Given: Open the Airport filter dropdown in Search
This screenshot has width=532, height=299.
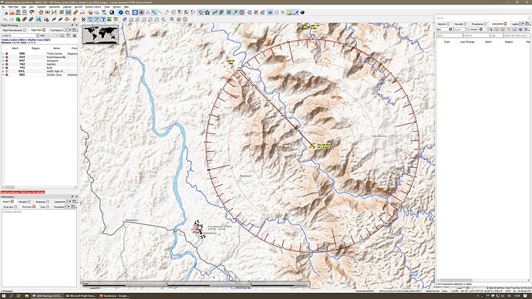Looking at the screenshot, I should click(x=476, y=29).
